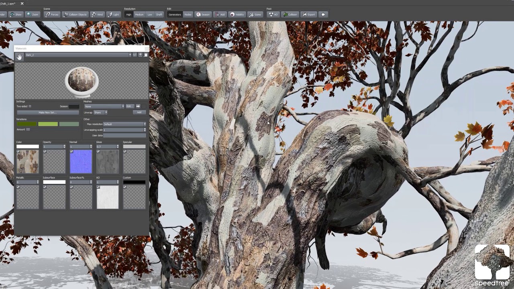Expand the Max resolution Default dropdown
This screenshot has height=289, width=514.
[124, 124]
